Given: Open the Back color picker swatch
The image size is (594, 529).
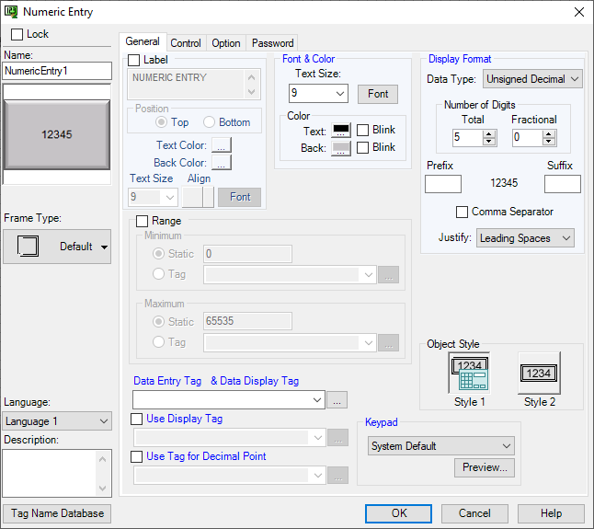Looking at the screenshot, I should [x=340, y=148].
